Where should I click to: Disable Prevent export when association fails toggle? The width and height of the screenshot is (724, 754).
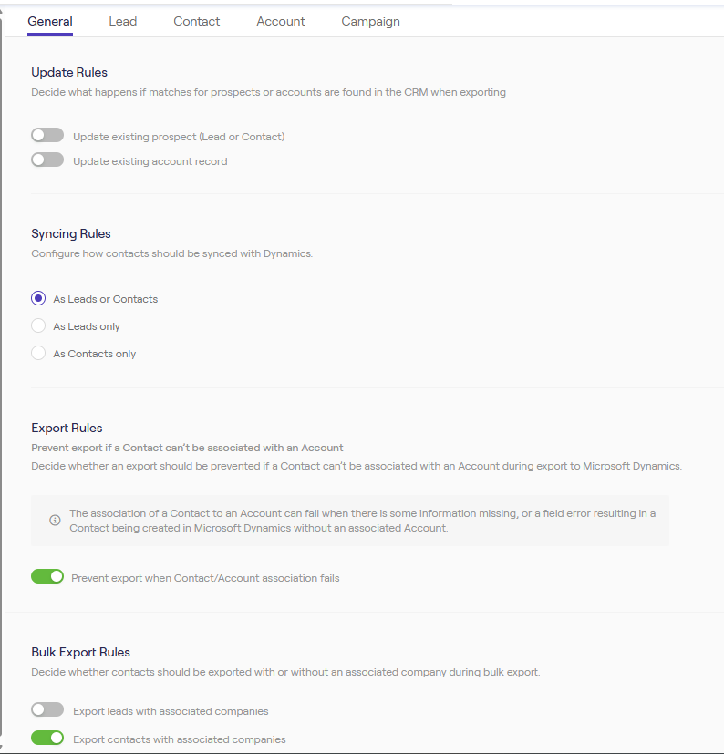coord(47,577)
